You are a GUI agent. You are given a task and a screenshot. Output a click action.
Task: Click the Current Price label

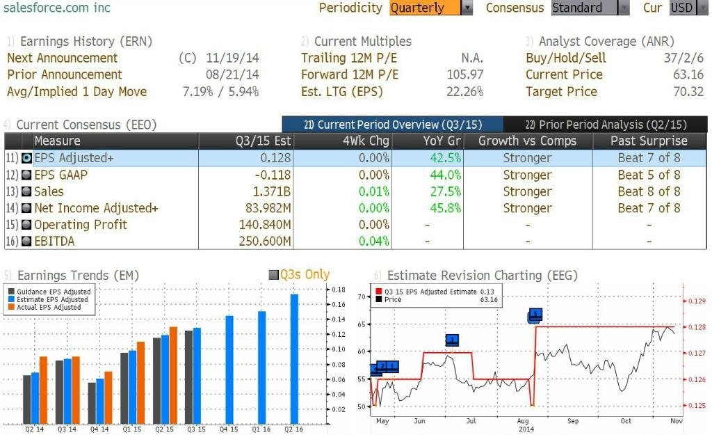pyautogui.click(x=564, y=74)
